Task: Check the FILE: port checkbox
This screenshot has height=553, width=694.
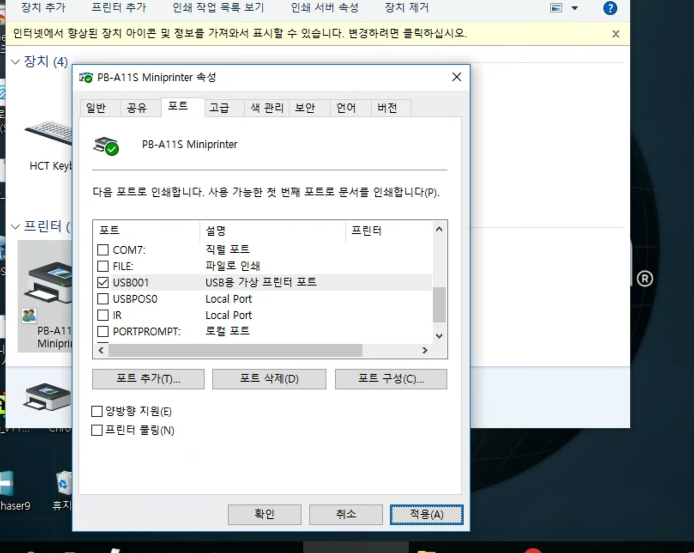Action: pos(103,266)
